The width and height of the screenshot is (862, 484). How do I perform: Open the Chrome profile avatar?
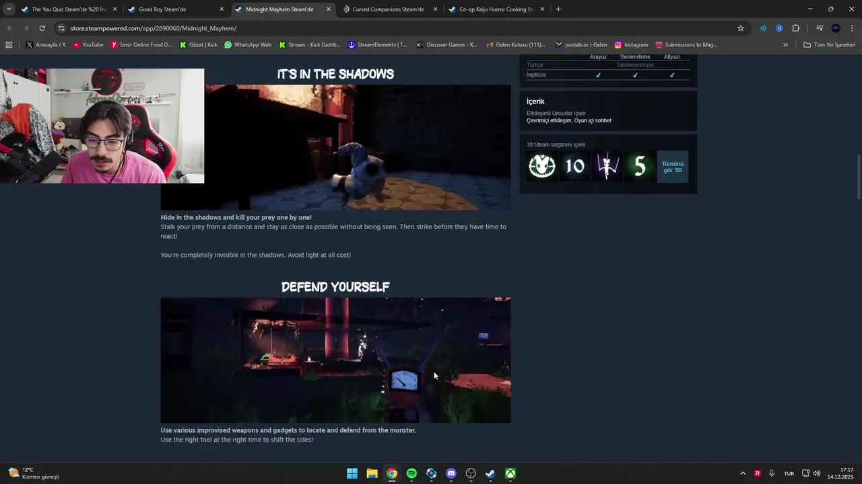(x=836, y=28)
